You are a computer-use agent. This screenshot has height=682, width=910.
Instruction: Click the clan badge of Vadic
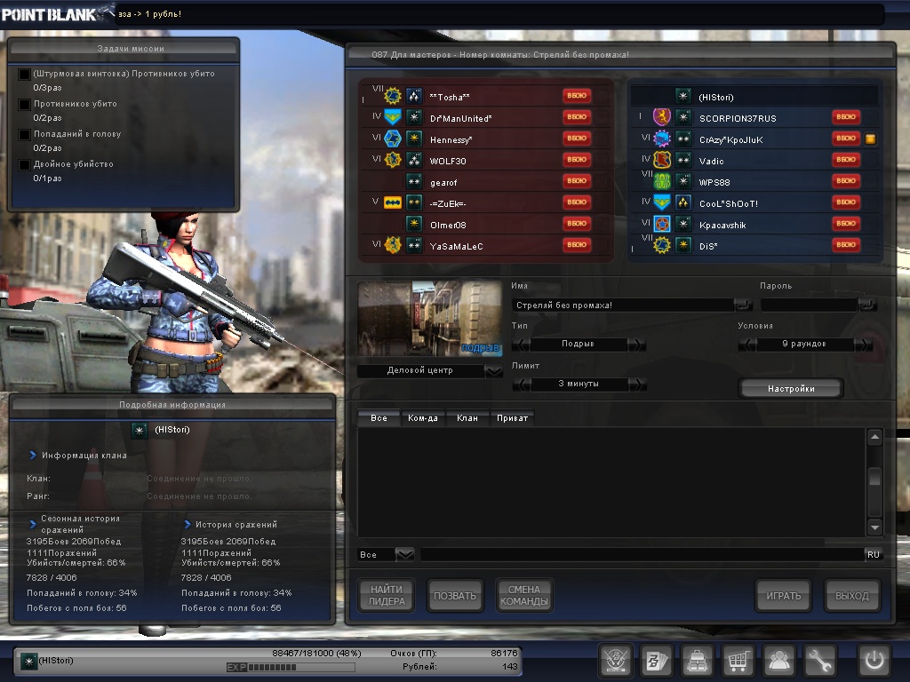point(662,160)
